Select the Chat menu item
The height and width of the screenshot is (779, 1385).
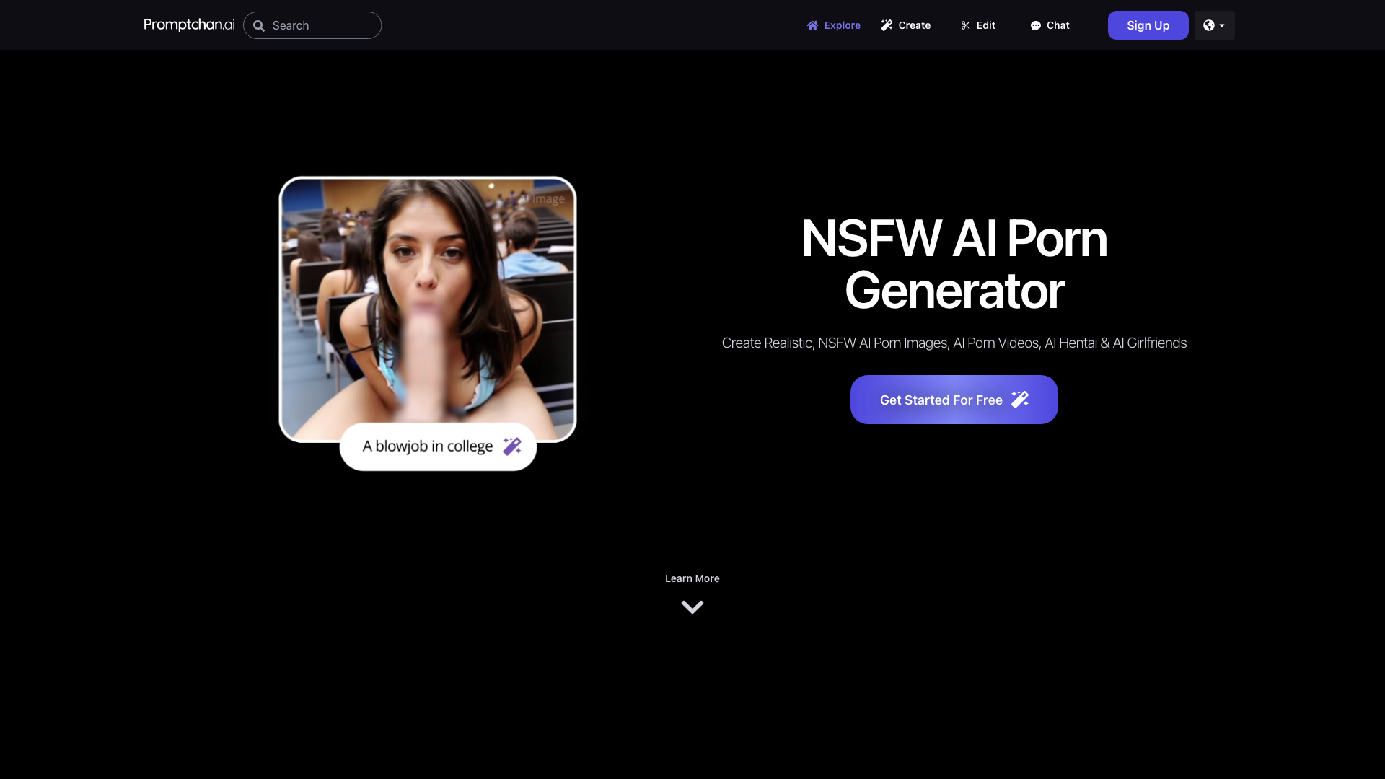tap(1050, 25)
